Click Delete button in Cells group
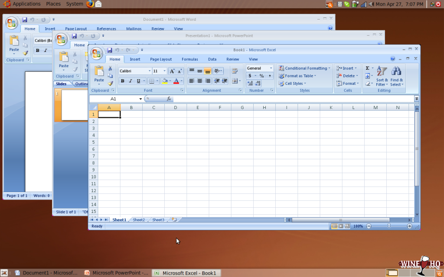 [347, 76]
